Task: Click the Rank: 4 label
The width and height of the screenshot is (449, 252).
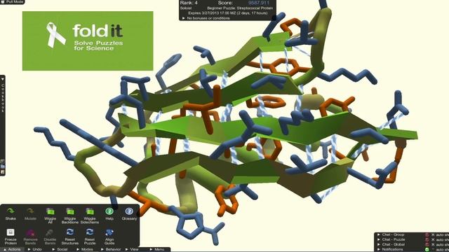Action: click(x=189, y=3)
